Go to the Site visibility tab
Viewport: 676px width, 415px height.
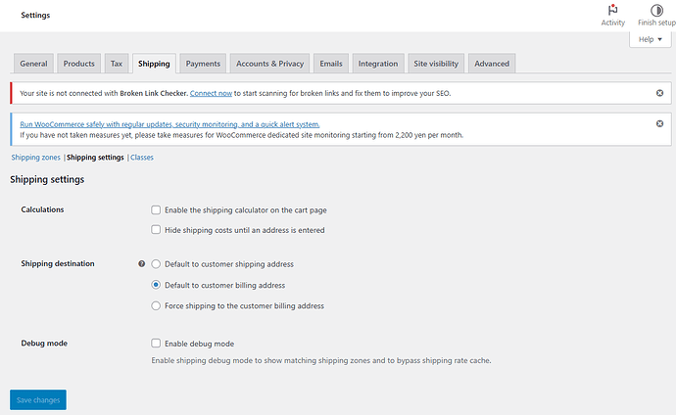pos(436,64)
